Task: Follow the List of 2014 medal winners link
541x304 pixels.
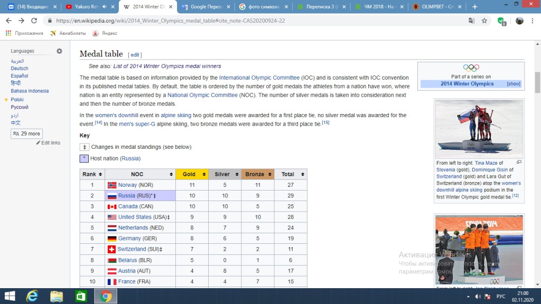Action: (167, 66)
